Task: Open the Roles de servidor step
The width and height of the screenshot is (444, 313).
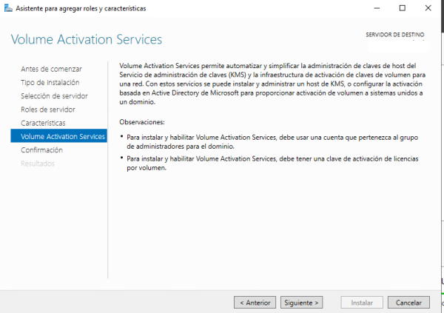Action: pos(48,110)
